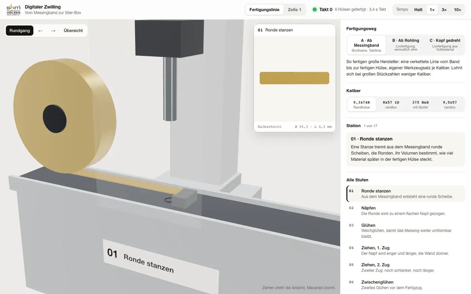Select step 05 Ziehen, 2. Zug
Screen dimensions: 471x294
406,267
